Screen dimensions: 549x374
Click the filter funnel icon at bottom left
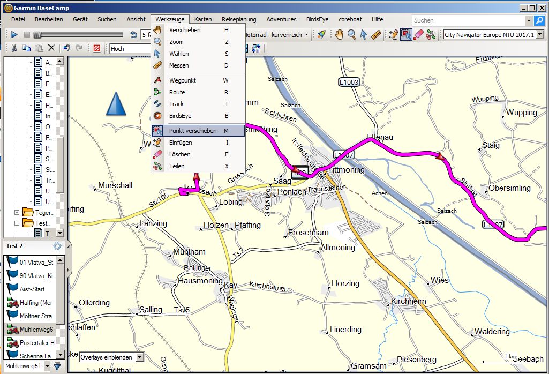[x=57, y=366]
